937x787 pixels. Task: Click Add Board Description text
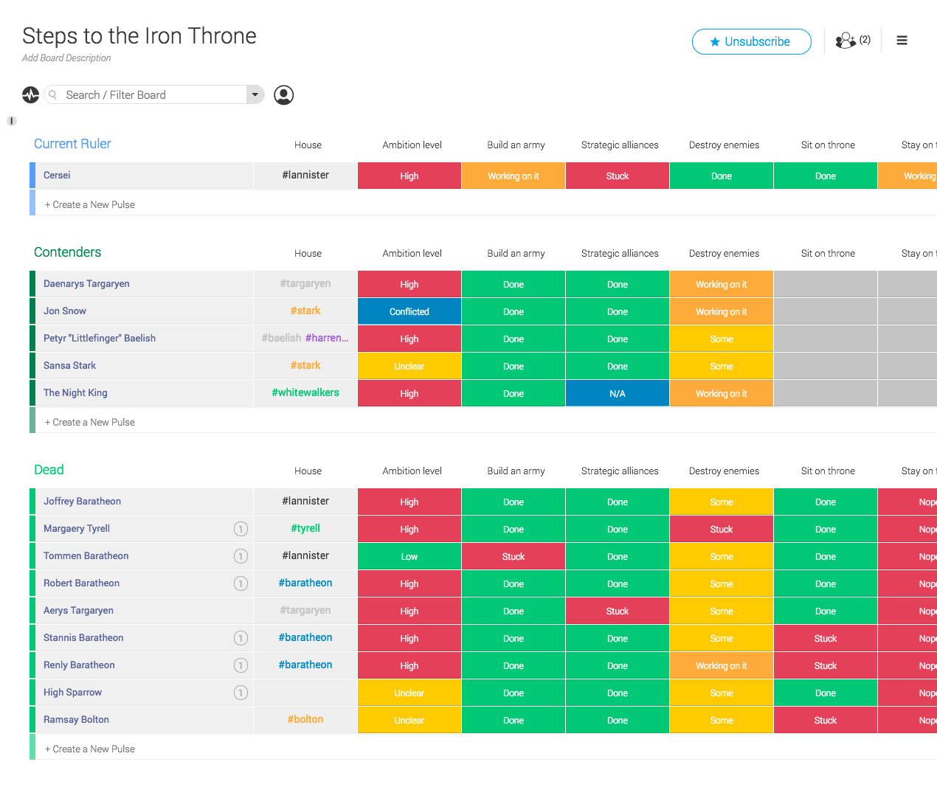(x=66, y=58)
